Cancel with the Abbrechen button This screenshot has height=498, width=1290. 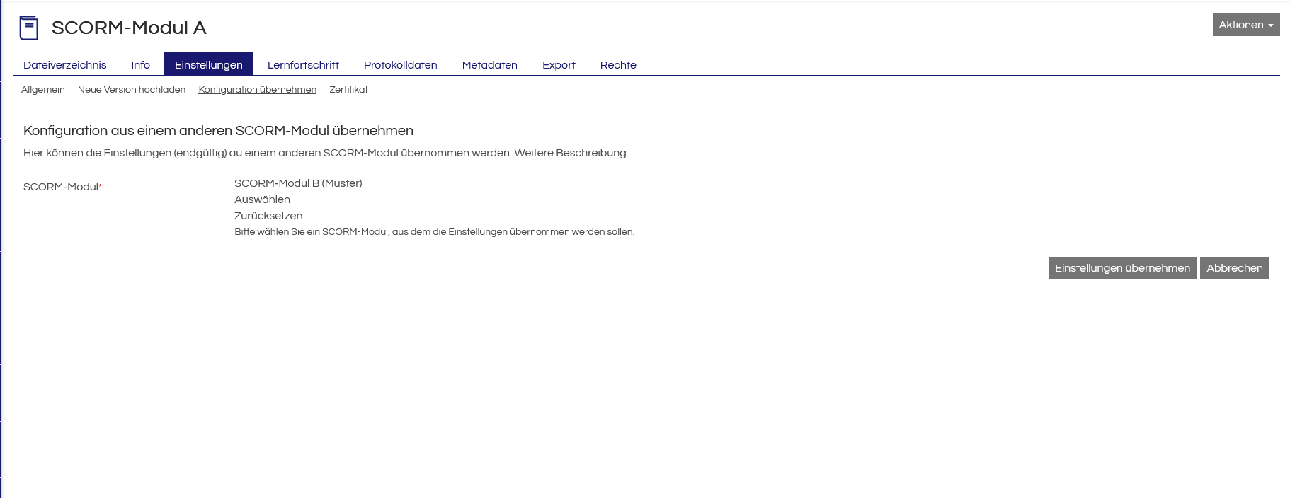(1234, 268)
